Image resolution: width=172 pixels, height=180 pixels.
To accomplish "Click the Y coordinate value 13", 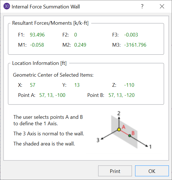I will tap(77, 85).
